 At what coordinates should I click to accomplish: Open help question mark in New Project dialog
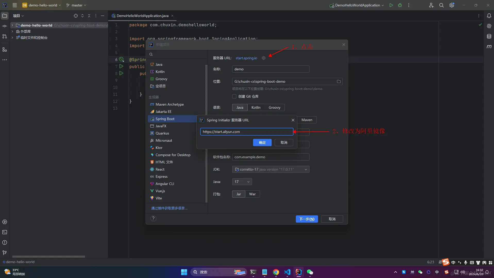(x=153, y=218)
